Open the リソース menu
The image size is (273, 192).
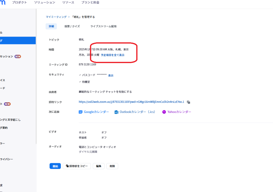point(68,2)
